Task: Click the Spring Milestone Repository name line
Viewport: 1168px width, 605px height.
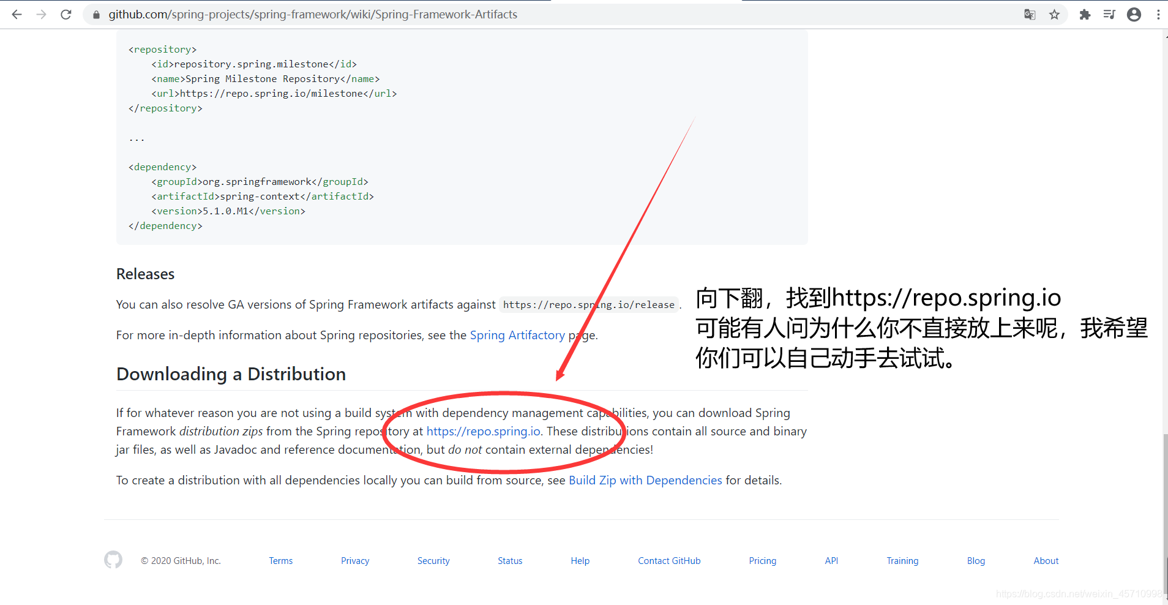Action: (266, 78)
